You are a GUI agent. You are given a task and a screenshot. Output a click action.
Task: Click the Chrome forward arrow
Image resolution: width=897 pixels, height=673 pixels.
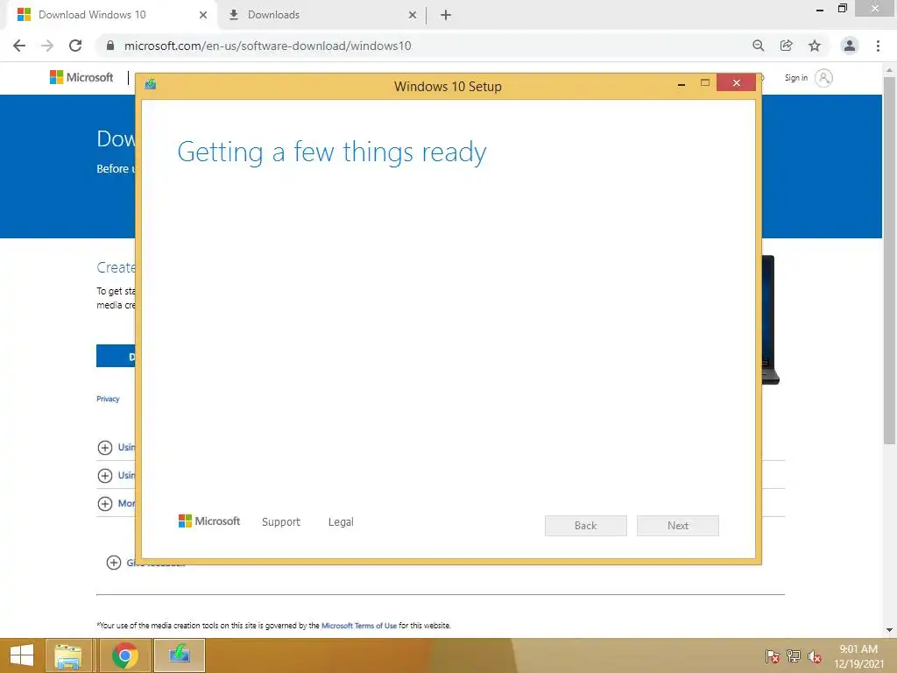47,46
